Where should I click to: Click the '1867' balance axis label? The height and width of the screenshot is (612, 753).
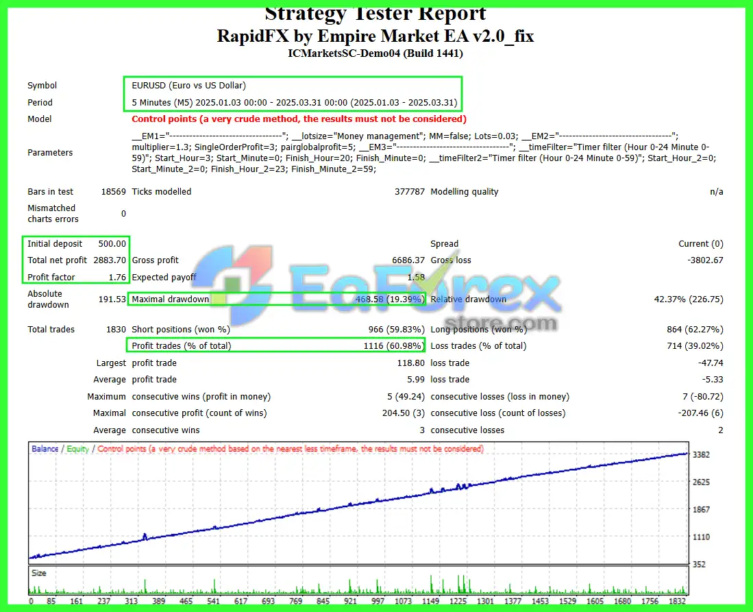[x=701, y=509]
